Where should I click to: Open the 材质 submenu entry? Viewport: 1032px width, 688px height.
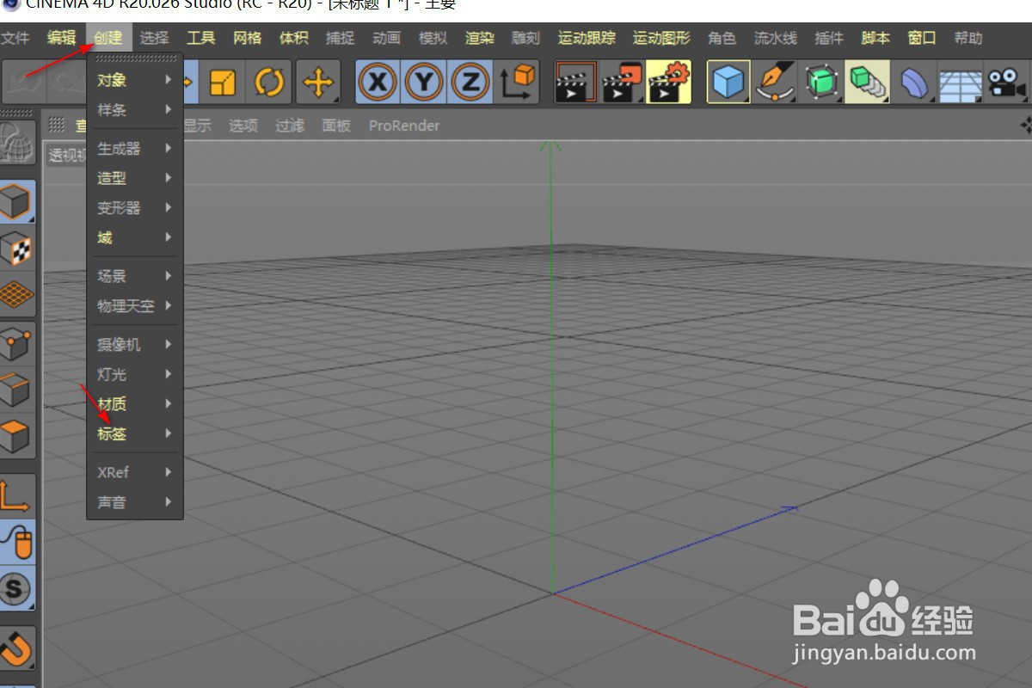click(135, 404)
